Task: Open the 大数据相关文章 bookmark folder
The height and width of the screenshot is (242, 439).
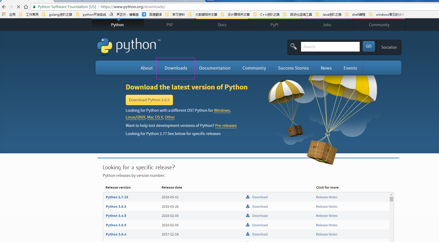Action: point(203,14)
